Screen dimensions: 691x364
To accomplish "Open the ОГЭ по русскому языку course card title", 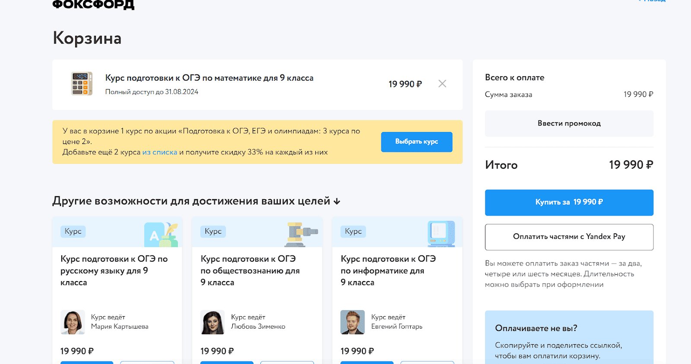I will (114, 270).
